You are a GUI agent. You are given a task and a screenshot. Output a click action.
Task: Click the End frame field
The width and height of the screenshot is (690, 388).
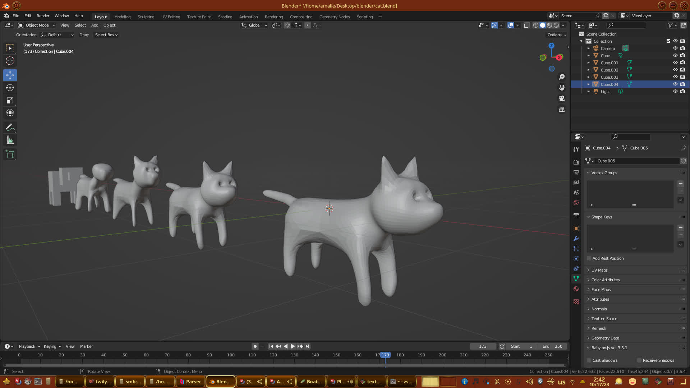click(552, 346)
